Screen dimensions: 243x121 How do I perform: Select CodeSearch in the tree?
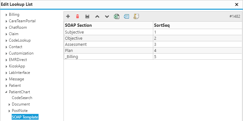[22, 98]
